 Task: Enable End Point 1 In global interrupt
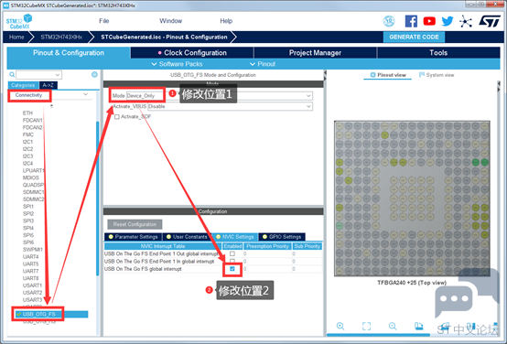point(232,261)
